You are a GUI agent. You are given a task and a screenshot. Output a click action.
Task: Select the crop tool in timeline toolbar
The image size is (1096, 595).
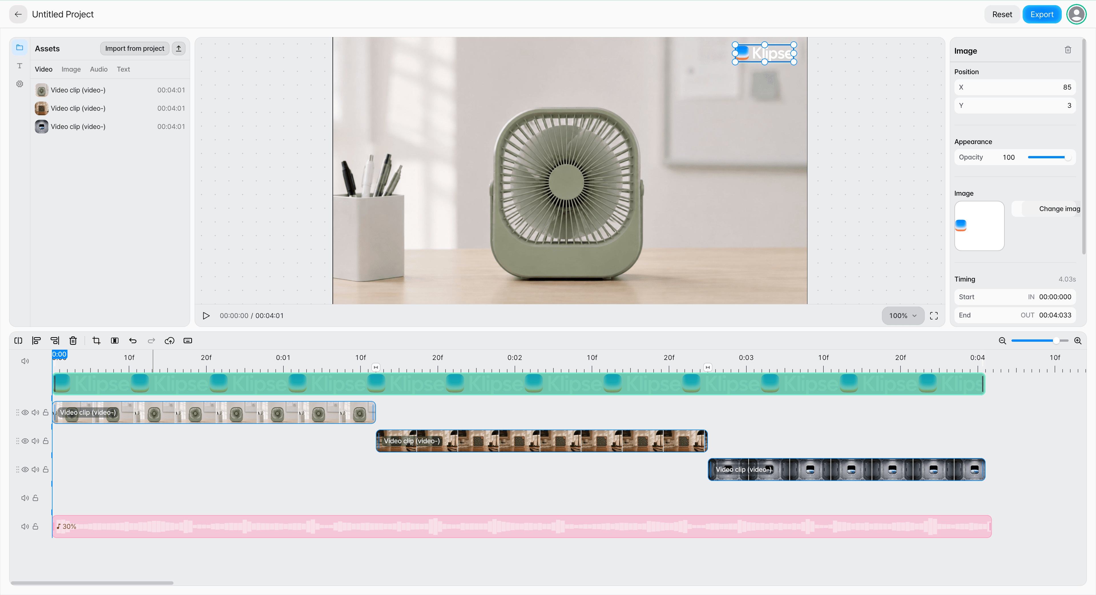[x=96, y=341]
